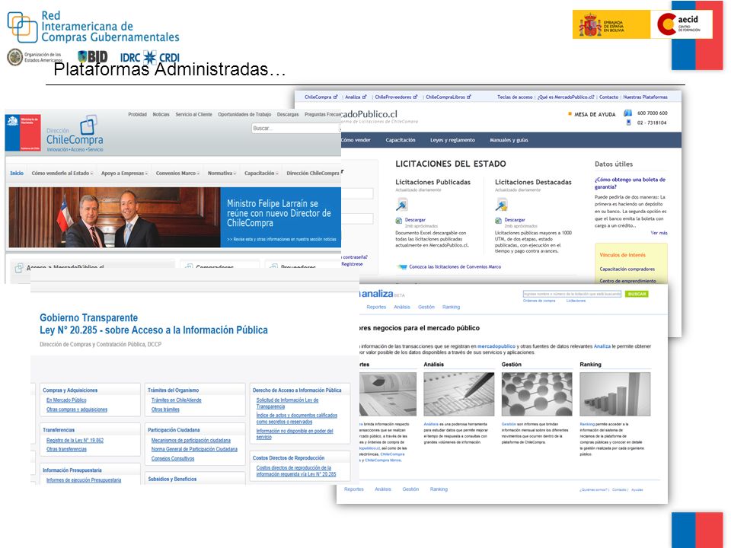Open Informes de ejecución Presupuestaria link
The height and width of the screenshot is (548, 731).
point(84,480)
